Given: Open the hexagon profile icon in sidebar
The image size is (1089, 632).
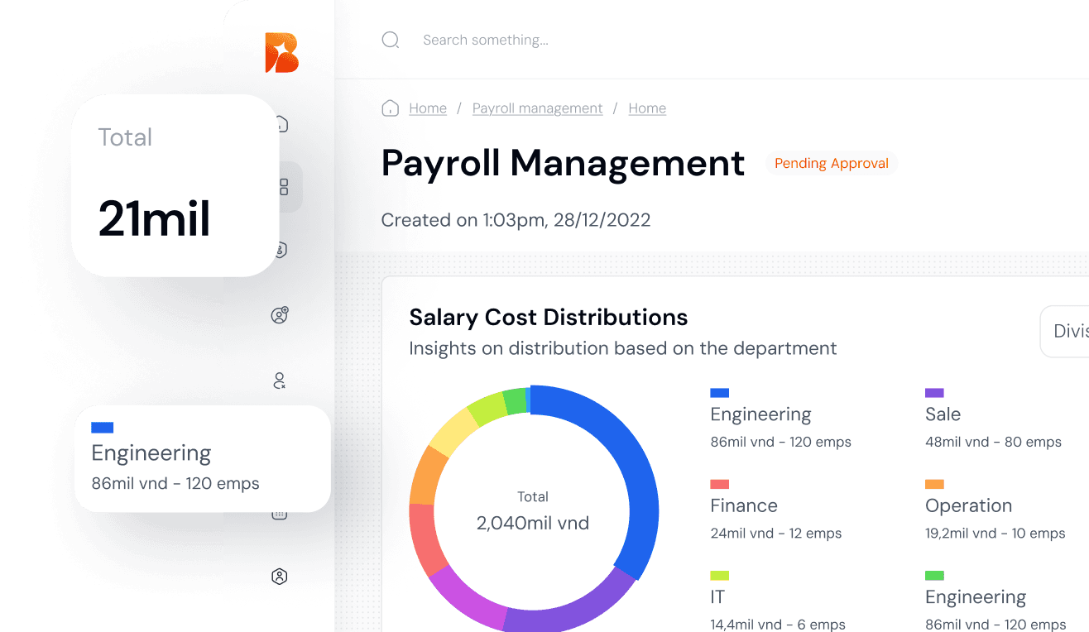Looking at the screenshot, I should [280, 577].
